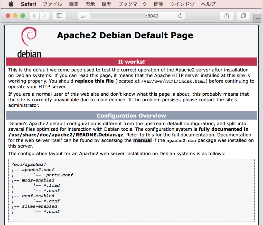Close the Safari window with red button

[x=8, y=16]
